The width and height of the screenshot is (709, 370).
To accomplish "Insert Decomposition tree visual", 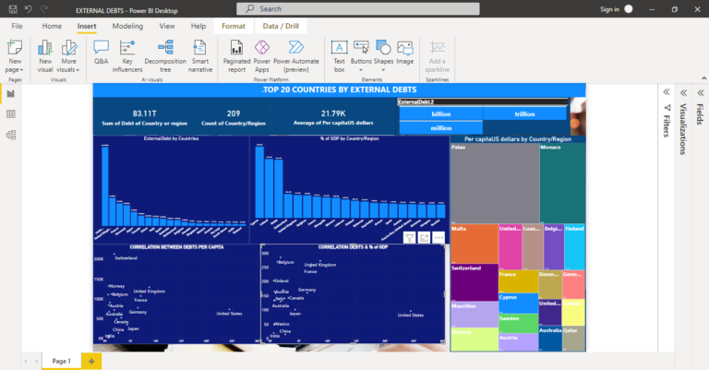I will tap(165, 56).
